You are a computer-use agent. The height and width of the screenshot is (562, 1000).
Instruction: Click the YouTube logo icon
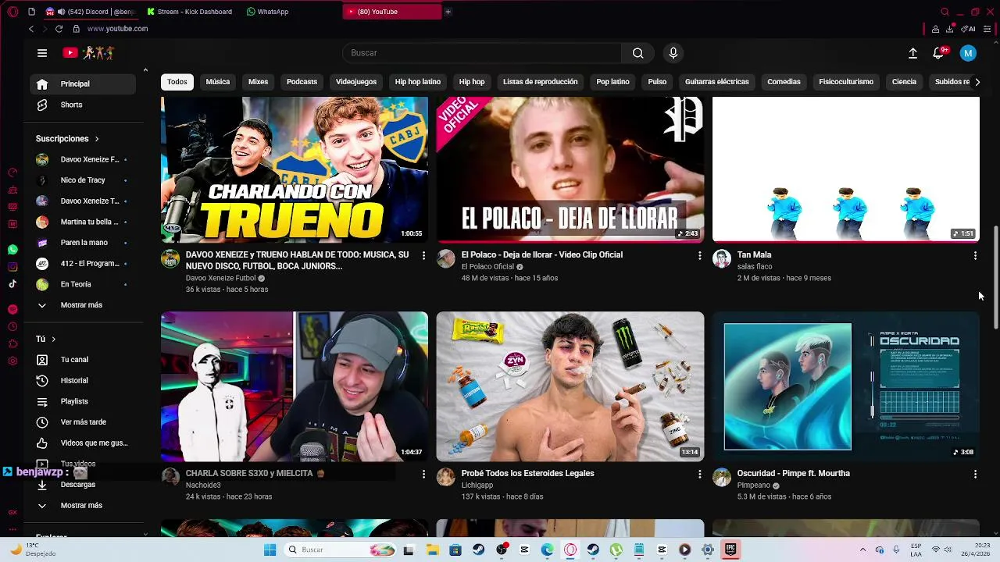(70, 53)
